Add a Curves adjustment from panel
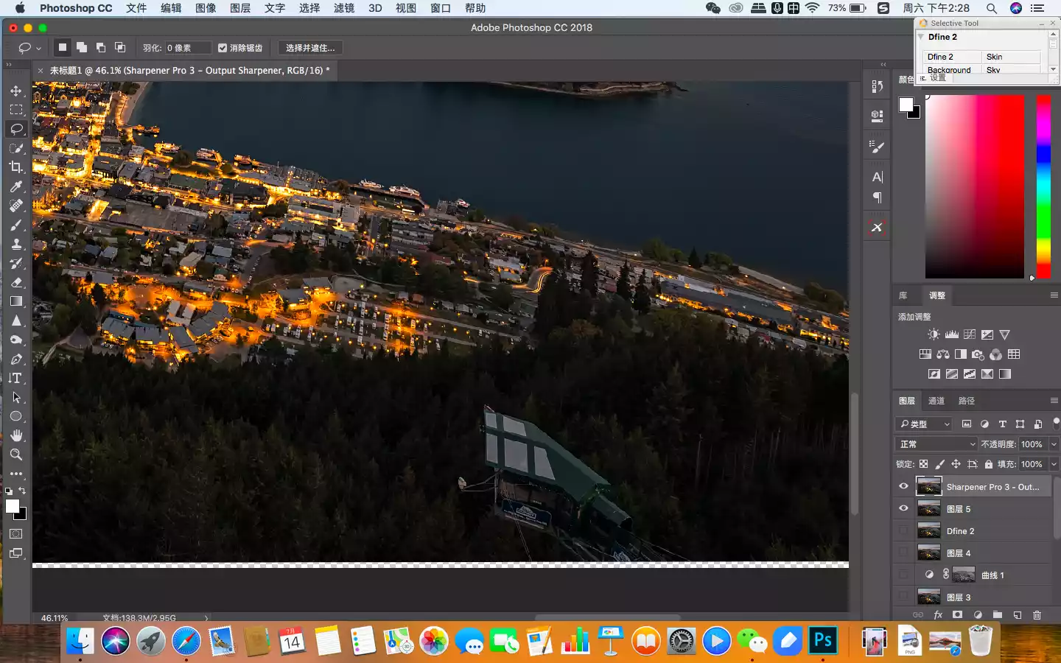Screen dimensions: 1061x663 tap(970, 334)
